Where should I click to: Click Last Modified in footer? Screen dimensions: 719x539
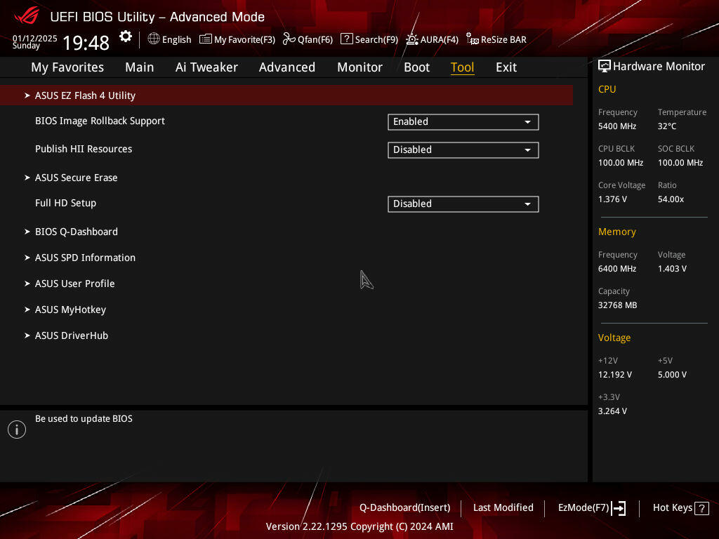click(503, 508)
